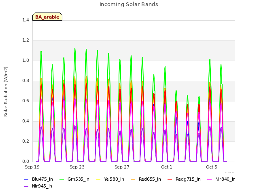Click the green Grn535_in color marker
This screenshot has width=259, height=194.
62,179
